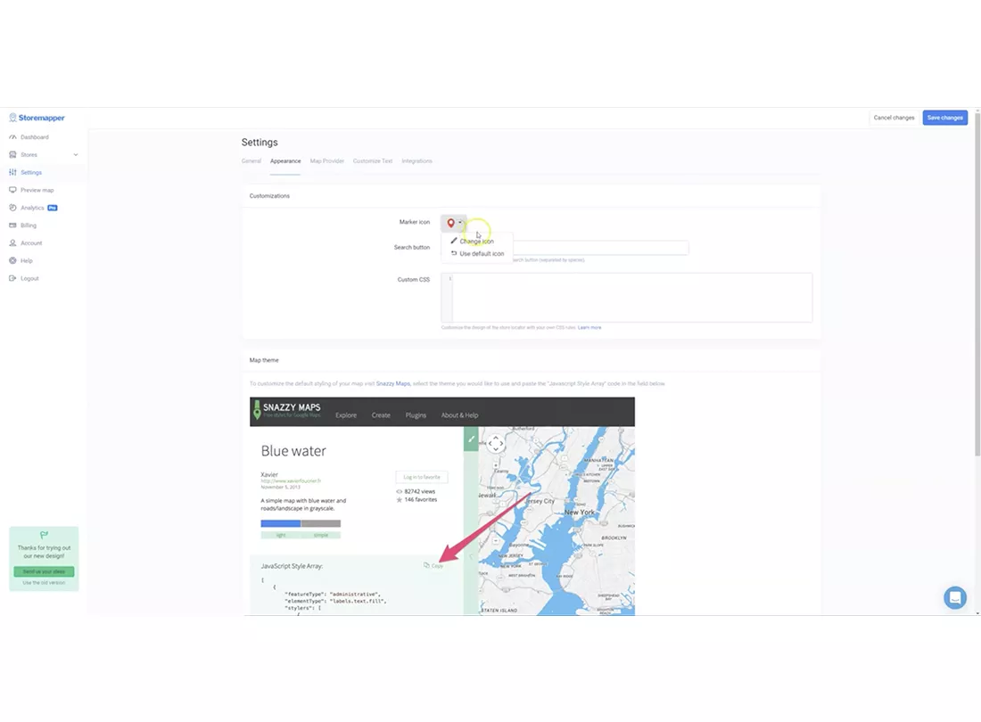Expand the Stores submenu chevron
The width and height of the screenshot is (981, 722).
coord(76,155)
